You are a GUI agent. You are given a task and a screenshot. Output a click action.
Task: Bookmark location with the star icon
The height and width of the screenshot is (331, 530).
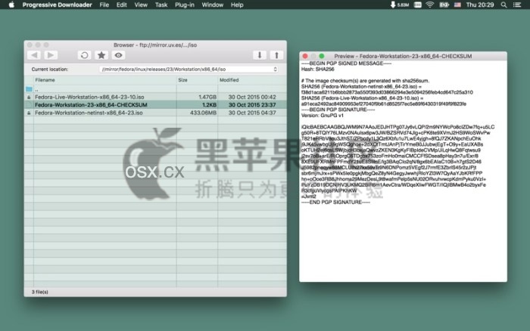pos(101,55)
